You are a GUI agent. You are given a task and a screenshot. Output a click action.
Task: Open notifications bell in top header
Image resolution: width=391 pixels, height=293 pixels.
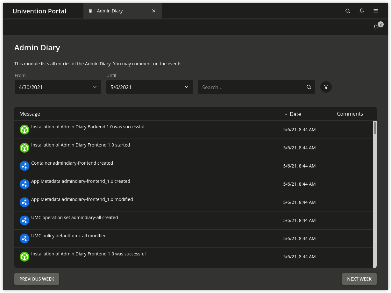click(x=362, y=11)
